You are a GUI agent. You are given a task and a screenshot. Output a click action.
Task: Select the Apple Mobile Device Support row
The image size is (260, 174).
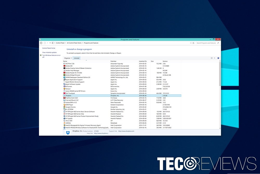pos(122,82)
